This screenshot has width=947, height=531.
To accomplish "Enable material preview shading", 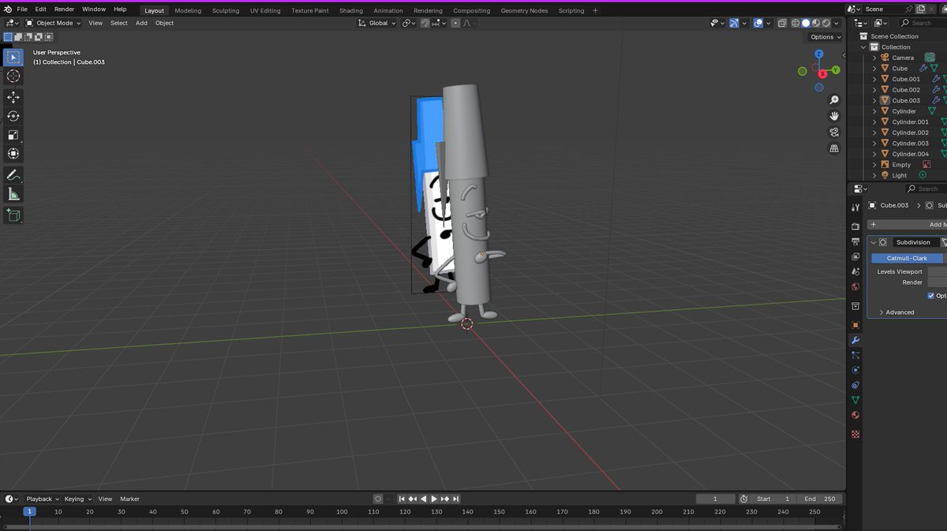I will click(816, 23).
